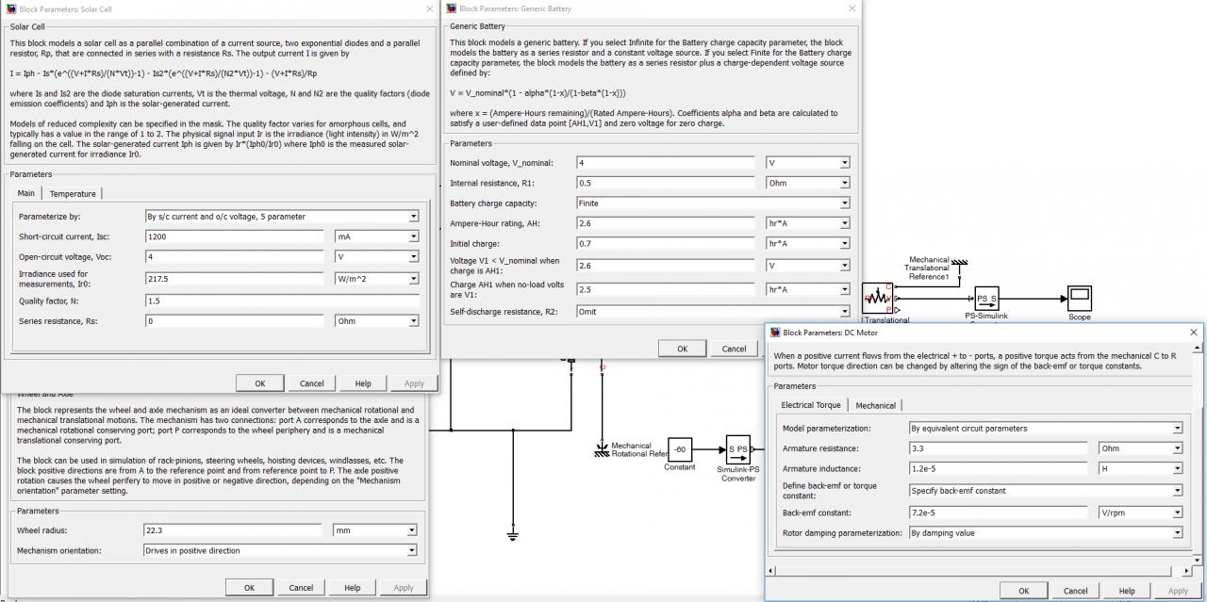
Task: Click DC Motor horizontal scrollbar right arrow
Action: point(1186,570)
